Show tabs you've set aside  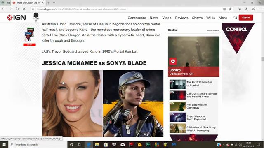click(x=3, y=3)
